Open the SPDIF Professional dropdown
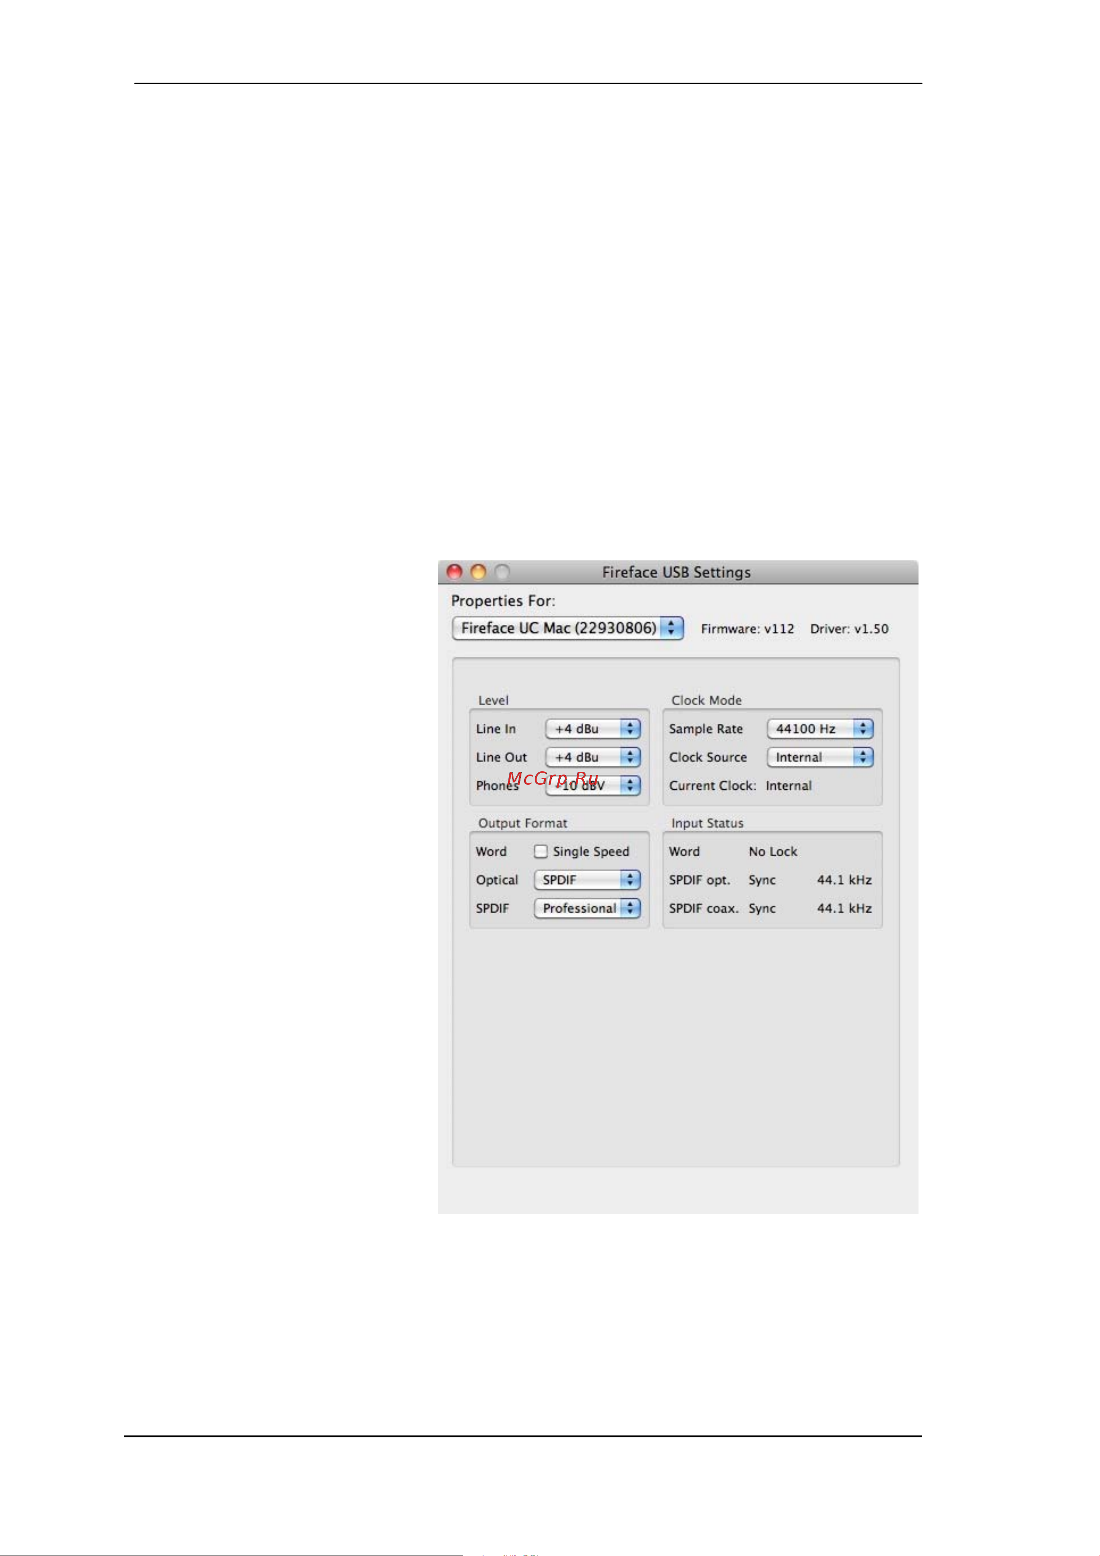 click(x=587, y=908)
